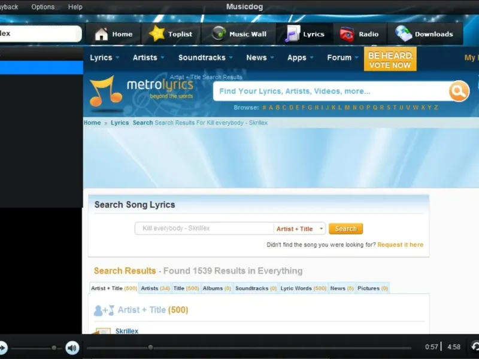Select the Title (500) tab
The image size is (479, 359).
pos(186,288)
